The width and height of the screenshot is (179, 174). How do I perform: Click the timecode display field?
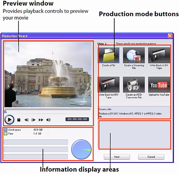point(77,119)
